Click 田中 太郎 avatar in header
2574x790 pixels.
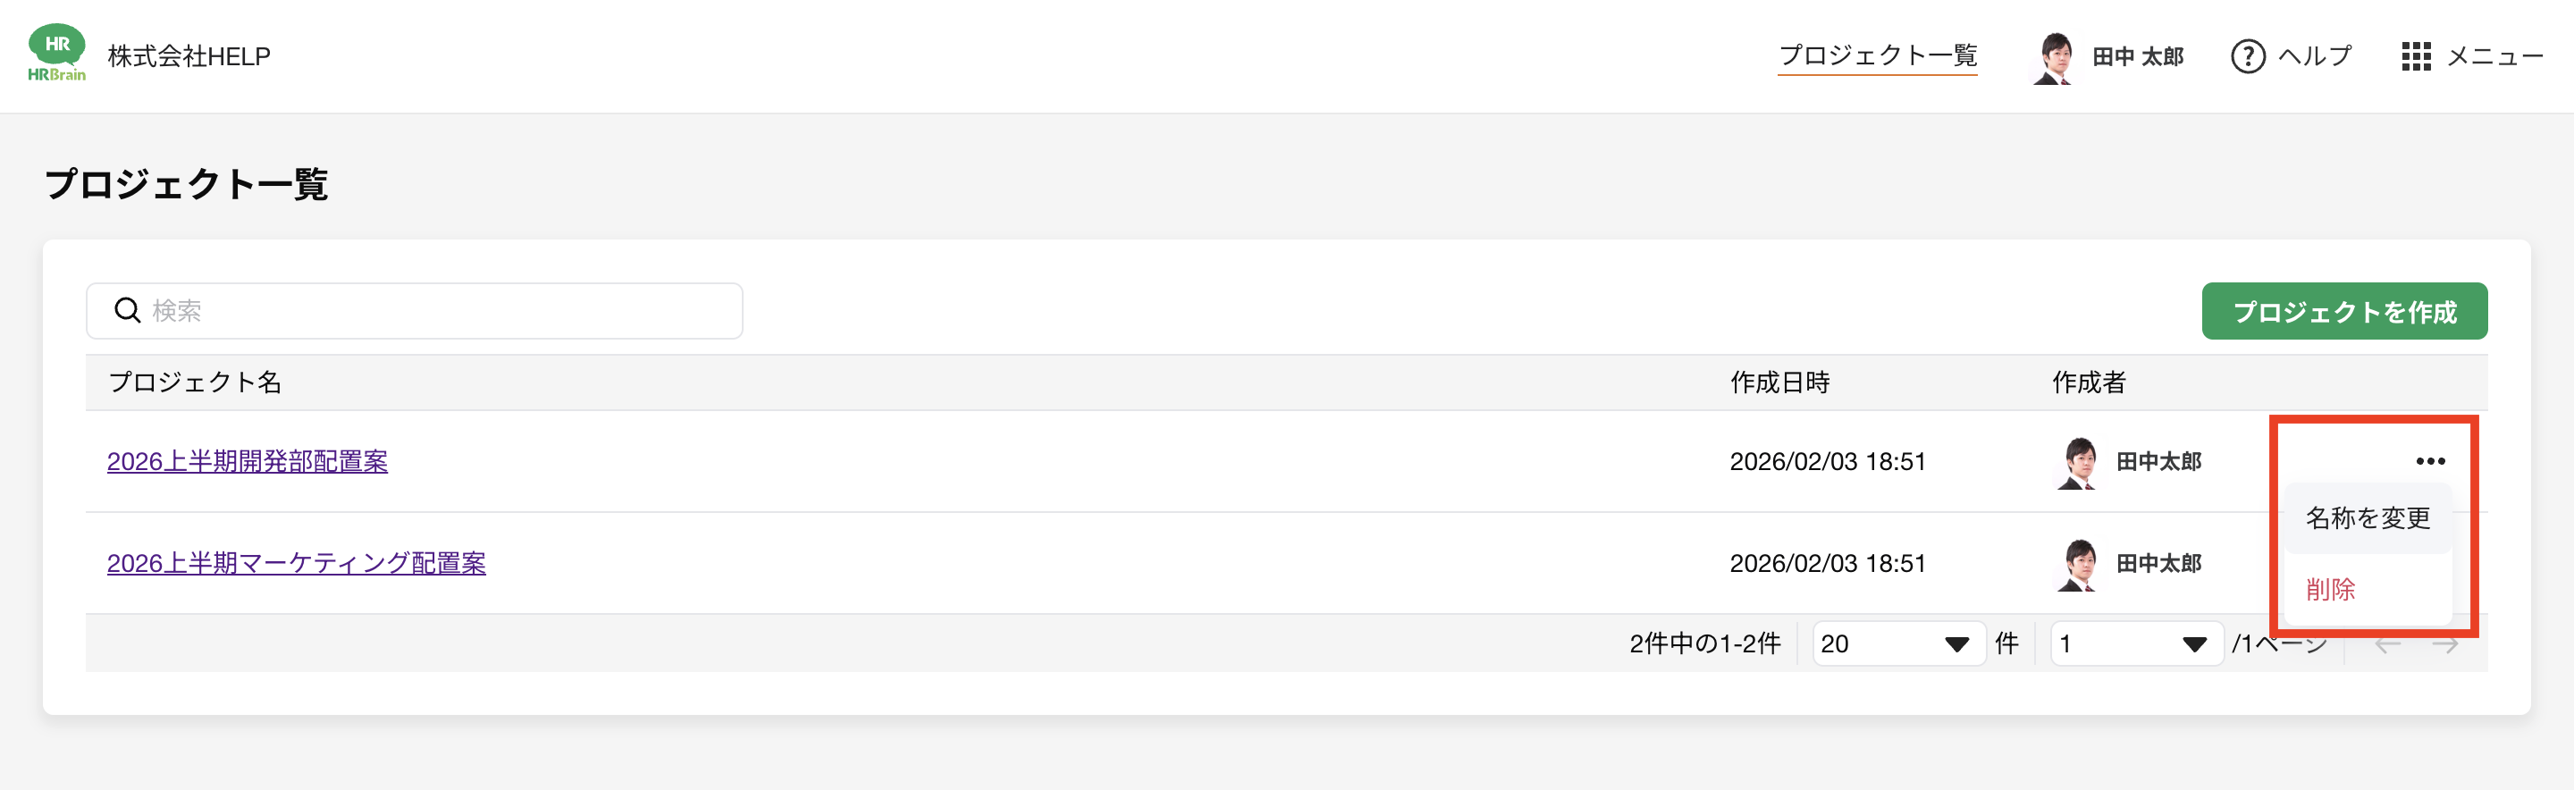[x=2054, y=58]
